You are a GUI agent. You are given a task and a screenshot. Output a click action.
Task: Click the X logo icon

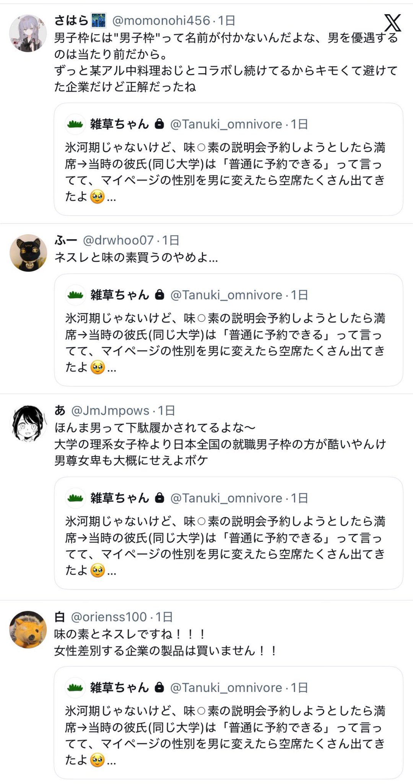point(392,23)
